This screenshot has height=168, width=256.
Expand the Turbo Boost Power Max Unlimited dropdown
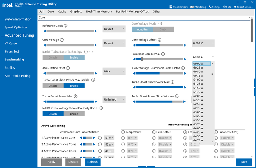click(114, 99)
